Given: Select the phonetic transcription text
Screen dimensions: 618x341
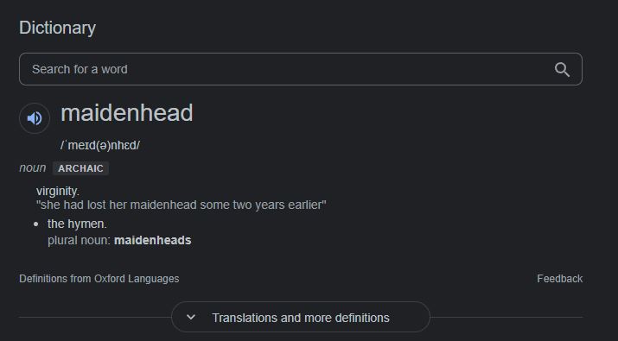Looking at the screenshot, I should [100, 145].
